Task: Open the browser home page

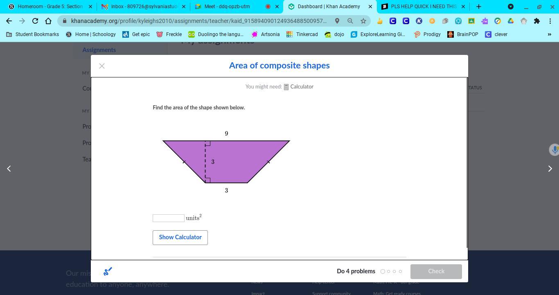Action: [48, 21]
